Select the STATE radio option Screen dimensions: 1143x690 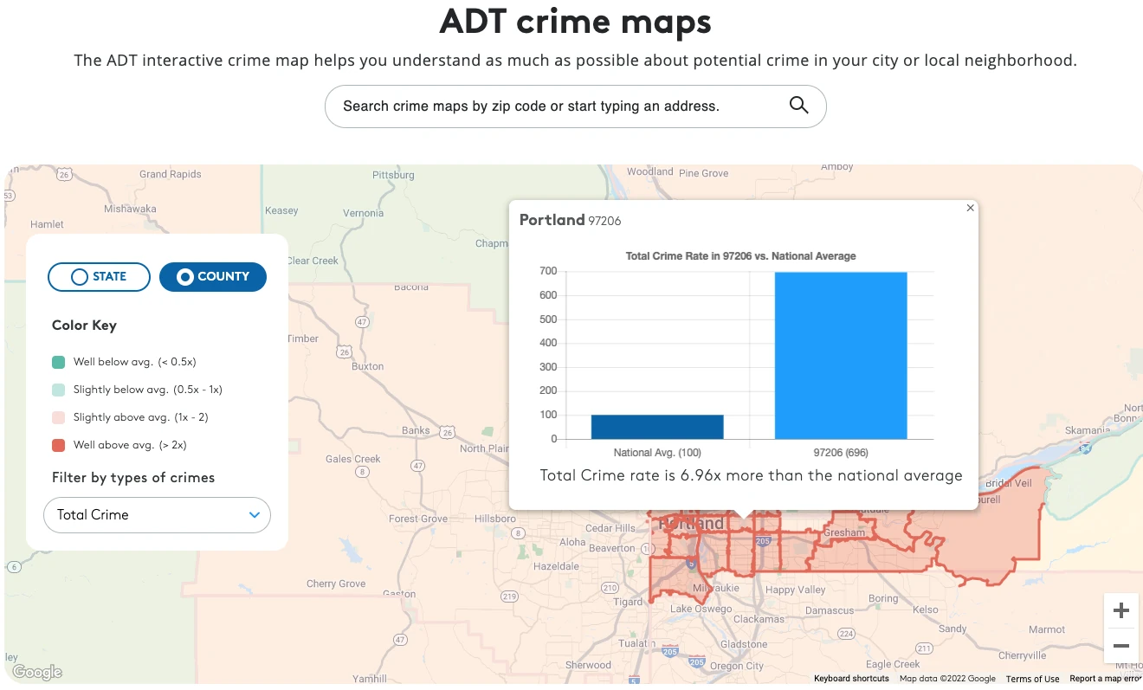(x=100, y=276)
